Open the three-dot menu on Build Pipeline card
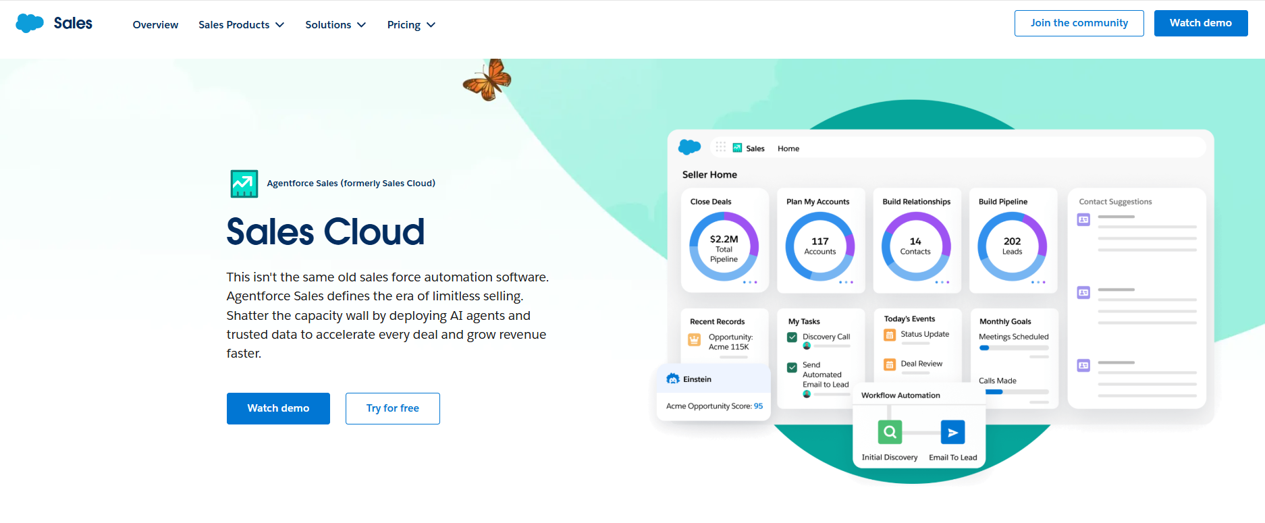Viewport: 1265px width, 523px height. [x=1038, y=282]
